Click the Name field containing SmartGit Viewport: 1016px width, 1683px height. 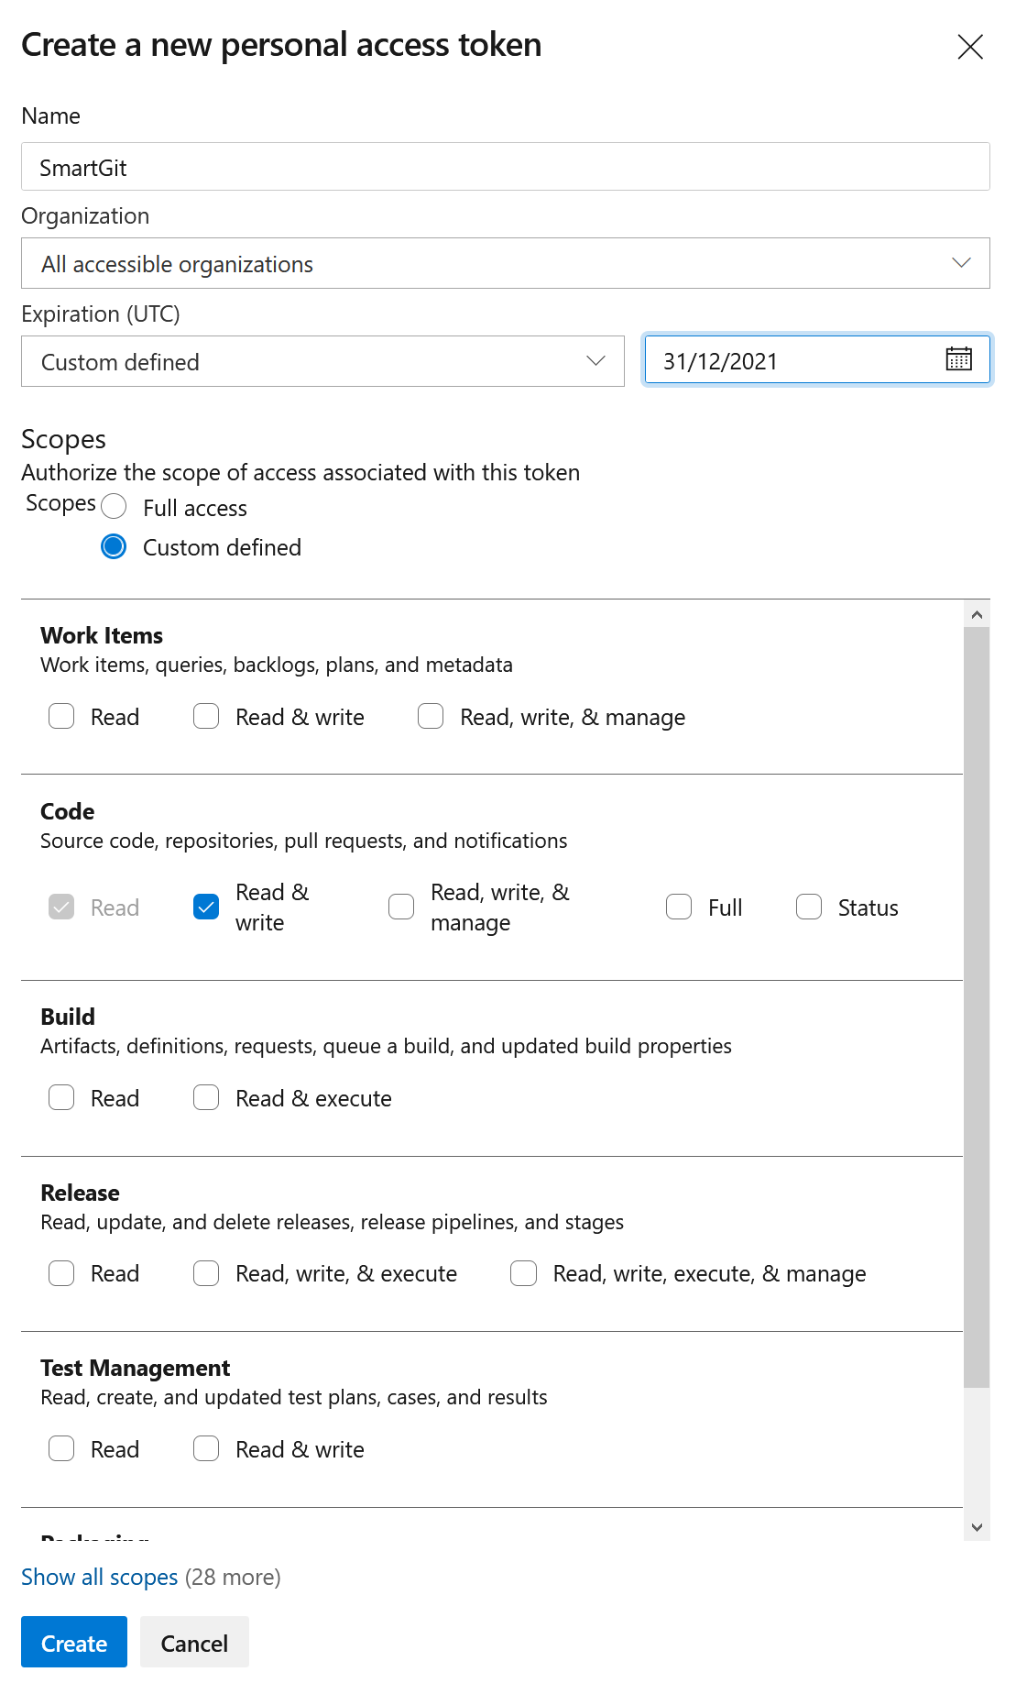tap(505, 168)
